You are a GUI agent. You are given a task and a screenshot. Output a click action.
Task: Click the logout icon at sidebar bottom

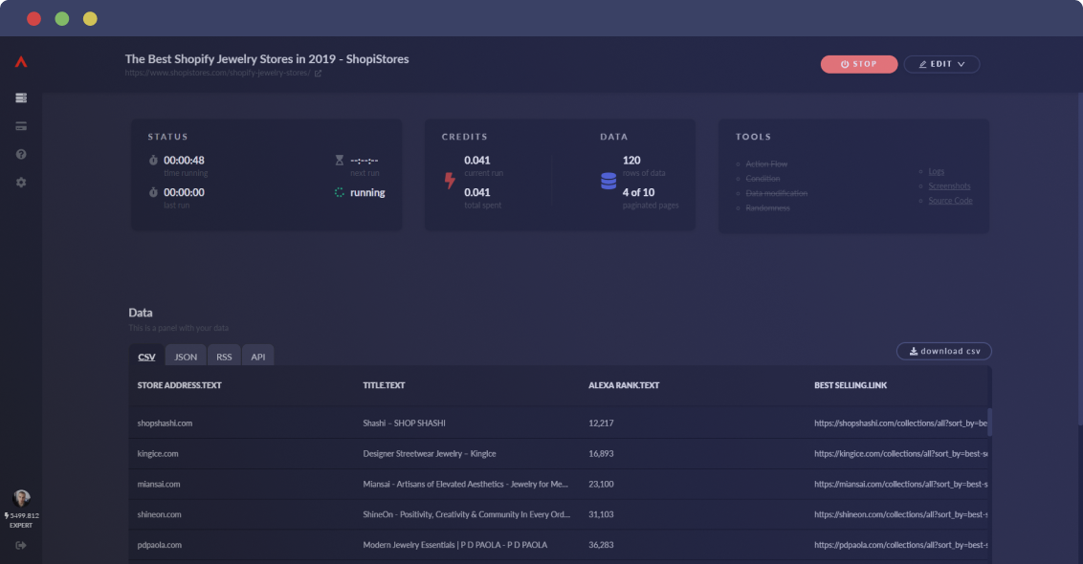(21, 546)
